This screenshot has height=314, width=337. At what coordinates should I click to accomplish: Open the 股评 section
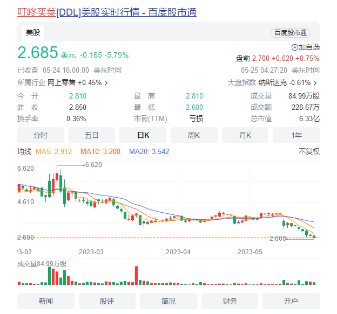[x=107, y=301]
